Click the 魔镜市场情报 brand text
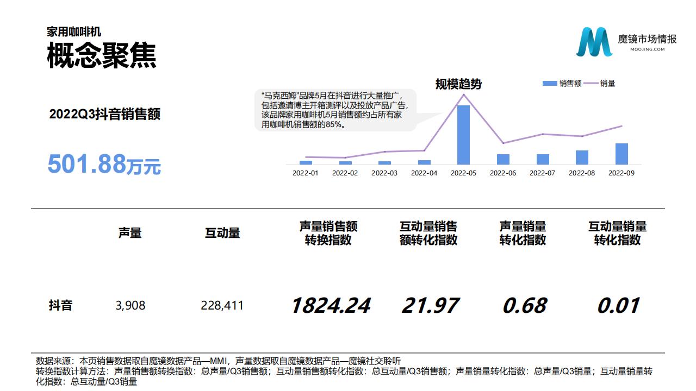Viewport: 696px width, 391px height. 647,39
